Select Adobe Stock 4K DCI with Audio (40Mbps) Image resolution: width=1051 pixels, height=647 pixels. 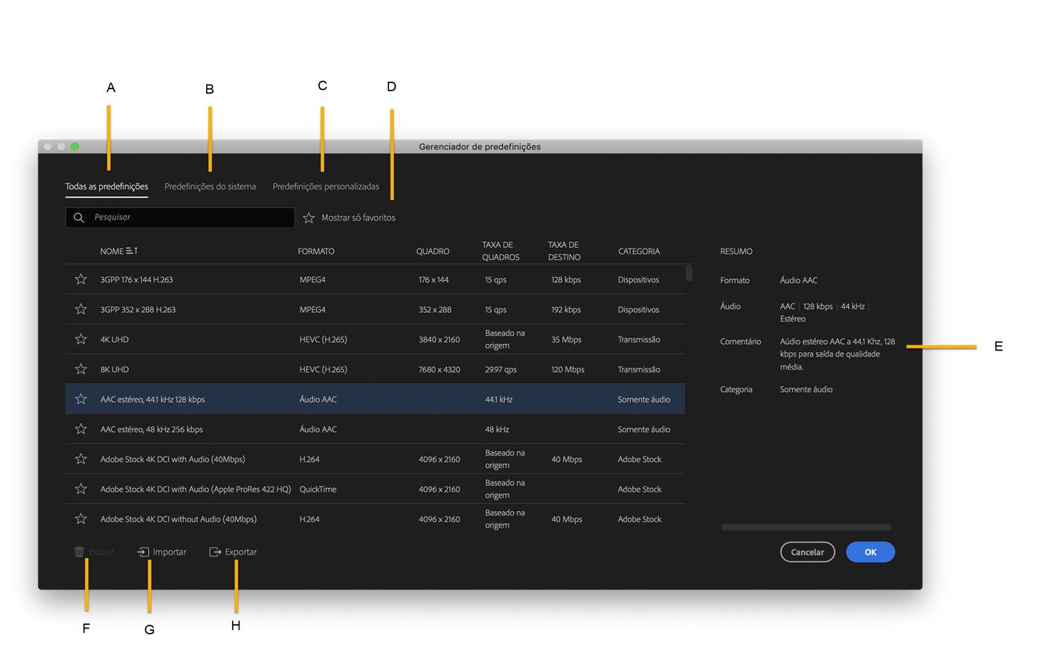(173, 459)
